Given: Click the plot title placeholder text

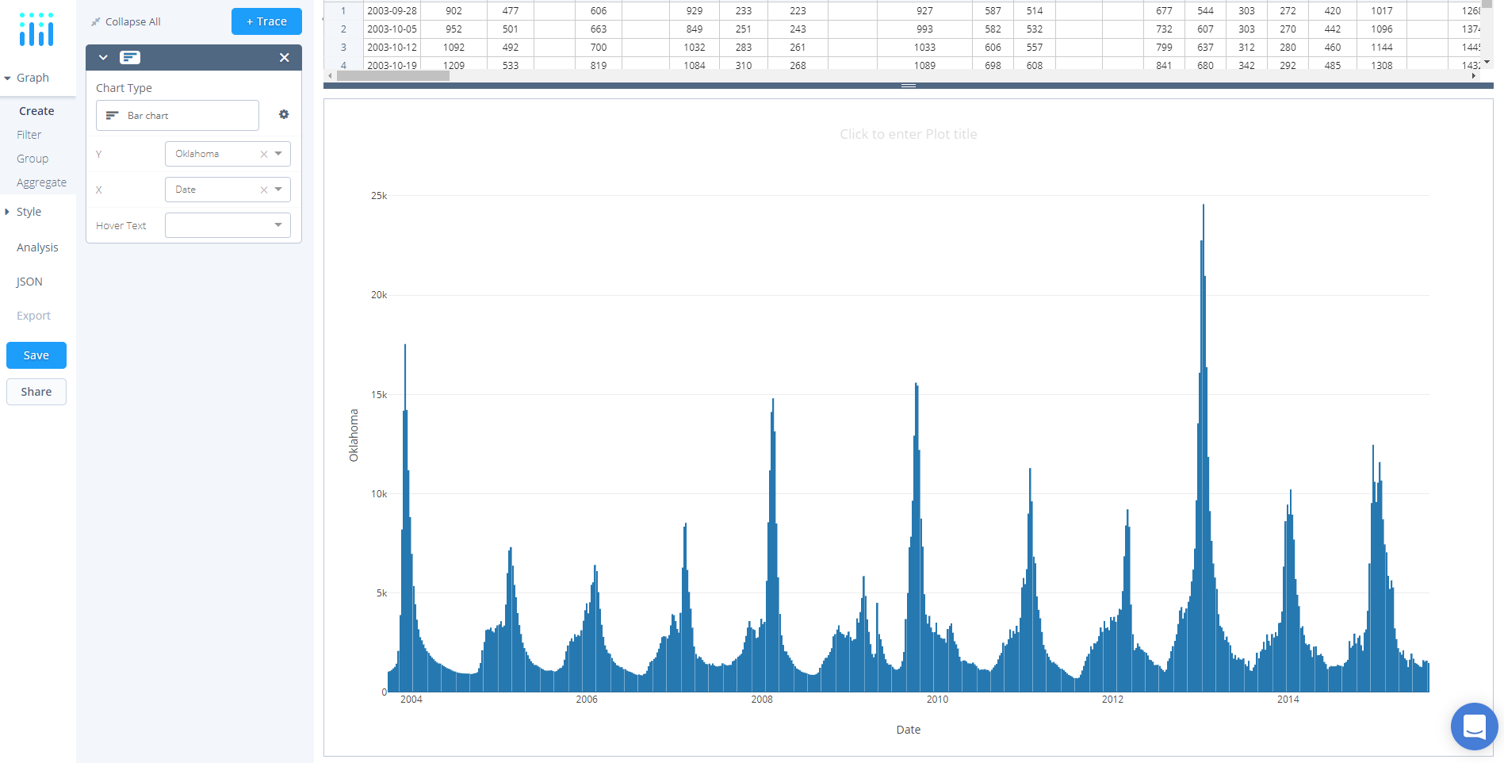Looking at the screenshot, I should (x=909, y=134).
